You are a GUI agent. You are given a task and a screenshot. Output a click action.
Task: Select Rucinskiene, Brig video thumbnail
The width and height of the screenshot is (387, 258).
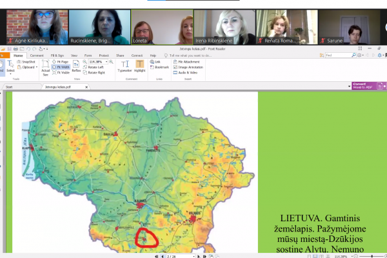pyautogui.click(x=99, y=27)
